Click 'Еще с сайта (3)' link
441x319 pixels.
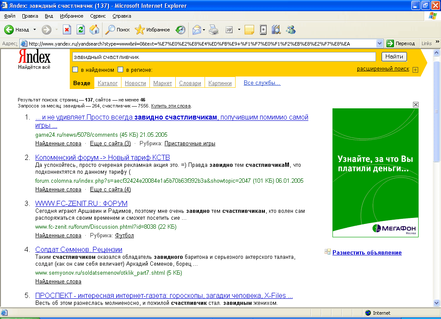click(x=110, y=144)
